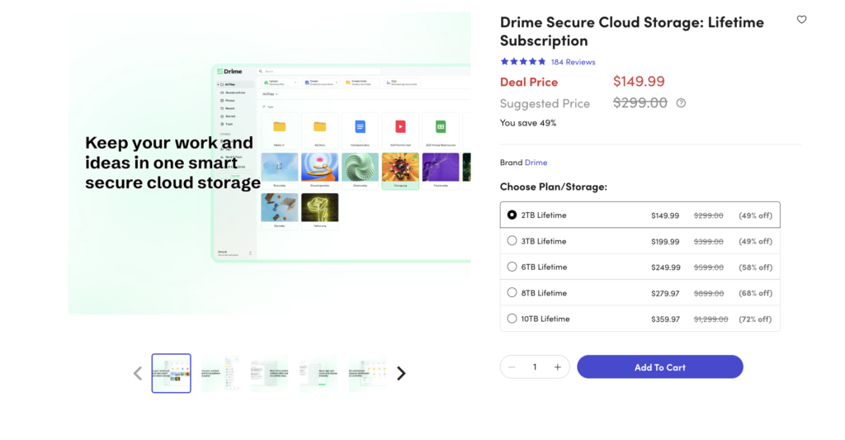The height and width of the screenshot is (440, 845).
Task: Click the (72% off) label
Action: click(756, 319)
